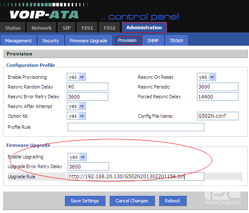
Task: Click the Upgrade Error Retry Delay label
Action: click(x=35, y=166)
